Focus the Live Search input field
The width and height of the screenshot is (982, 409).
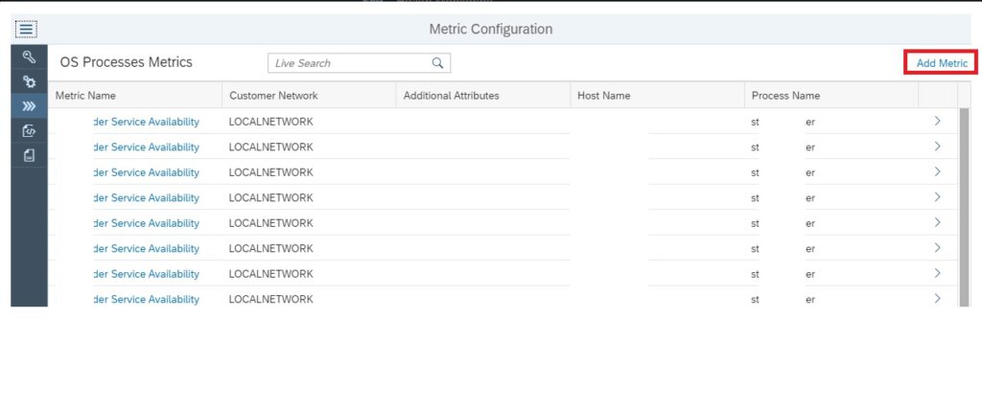359,62
